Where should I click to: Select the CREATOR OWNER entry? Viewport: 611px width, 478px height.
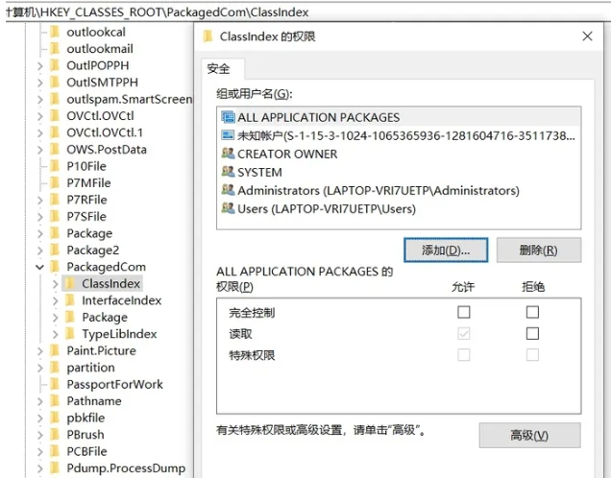(399, 154)
